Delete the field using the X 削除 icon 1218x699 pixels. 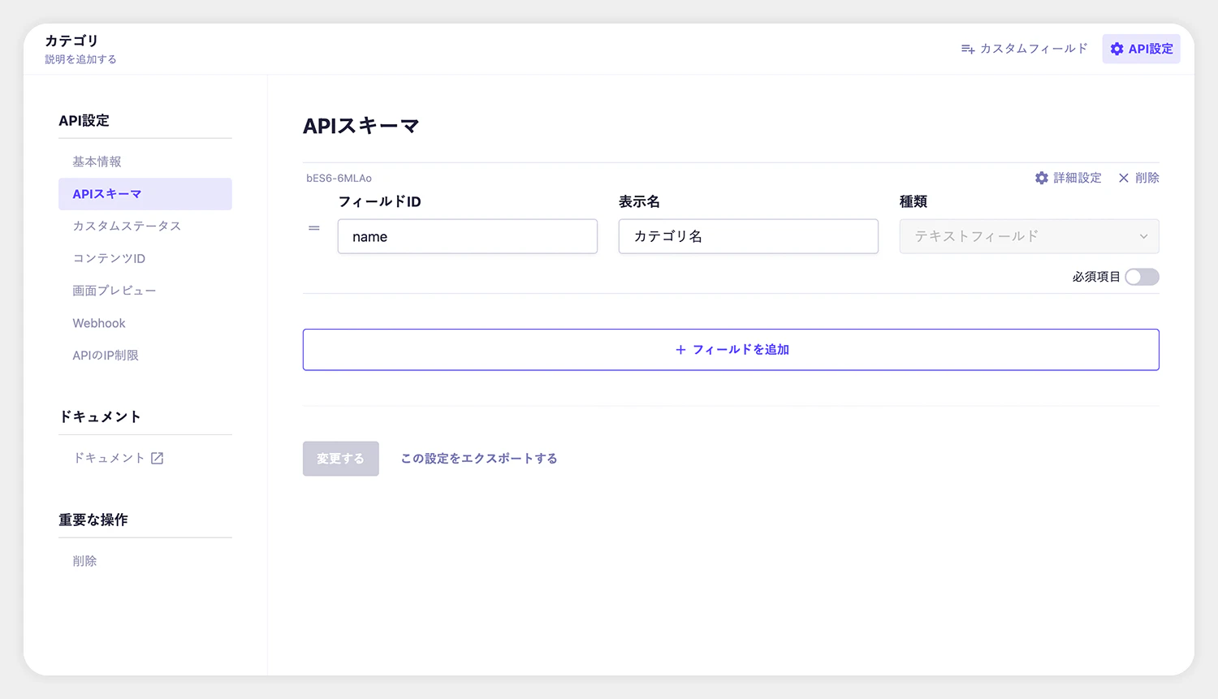point(1124,178)
